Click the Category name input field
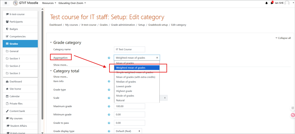The image size is (295, 134). 130,50
